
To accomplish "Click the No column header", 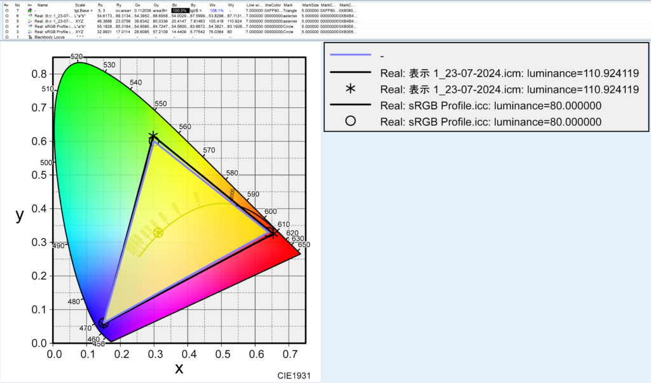I will pyautogui.click(x=17, y=5).
